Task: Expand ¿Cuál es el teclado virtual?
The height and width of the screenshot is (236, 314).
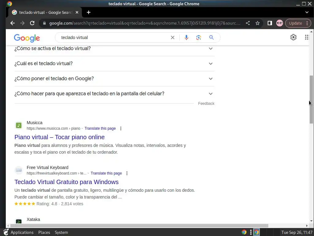Action: pos(114,64)
